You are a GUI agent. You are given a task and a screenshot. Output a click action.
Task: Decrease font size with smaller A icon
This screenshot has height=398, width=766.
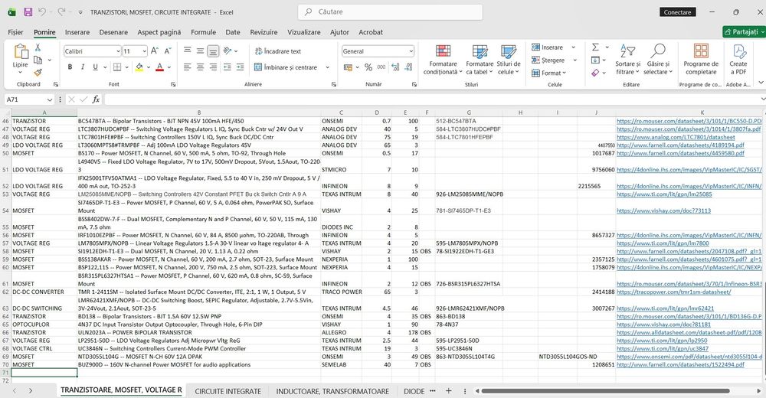(x=168, y=51)
